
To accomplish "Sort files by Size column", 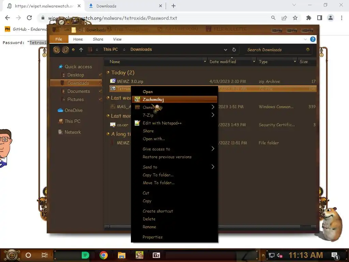I will pyautogui.click(x=304, y=62).
